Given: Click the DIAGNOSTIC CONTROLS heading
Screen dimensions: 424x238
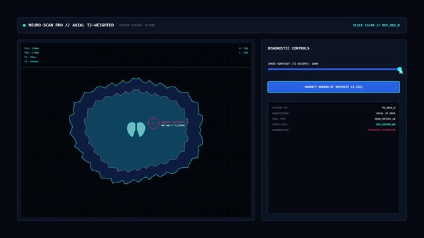Looking at the screenshot, I should coord(288,48).
